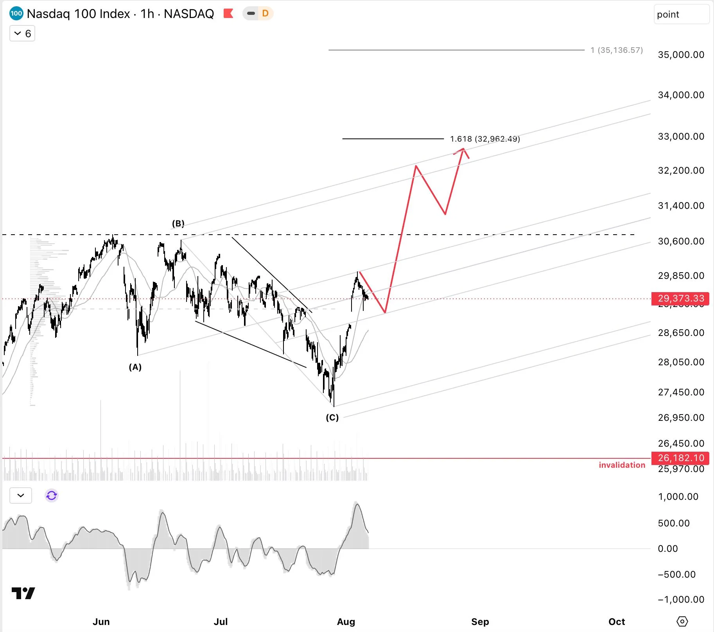Select the (A) wave label
Screen dimensions: 714x632
click(x=135, y=367)
